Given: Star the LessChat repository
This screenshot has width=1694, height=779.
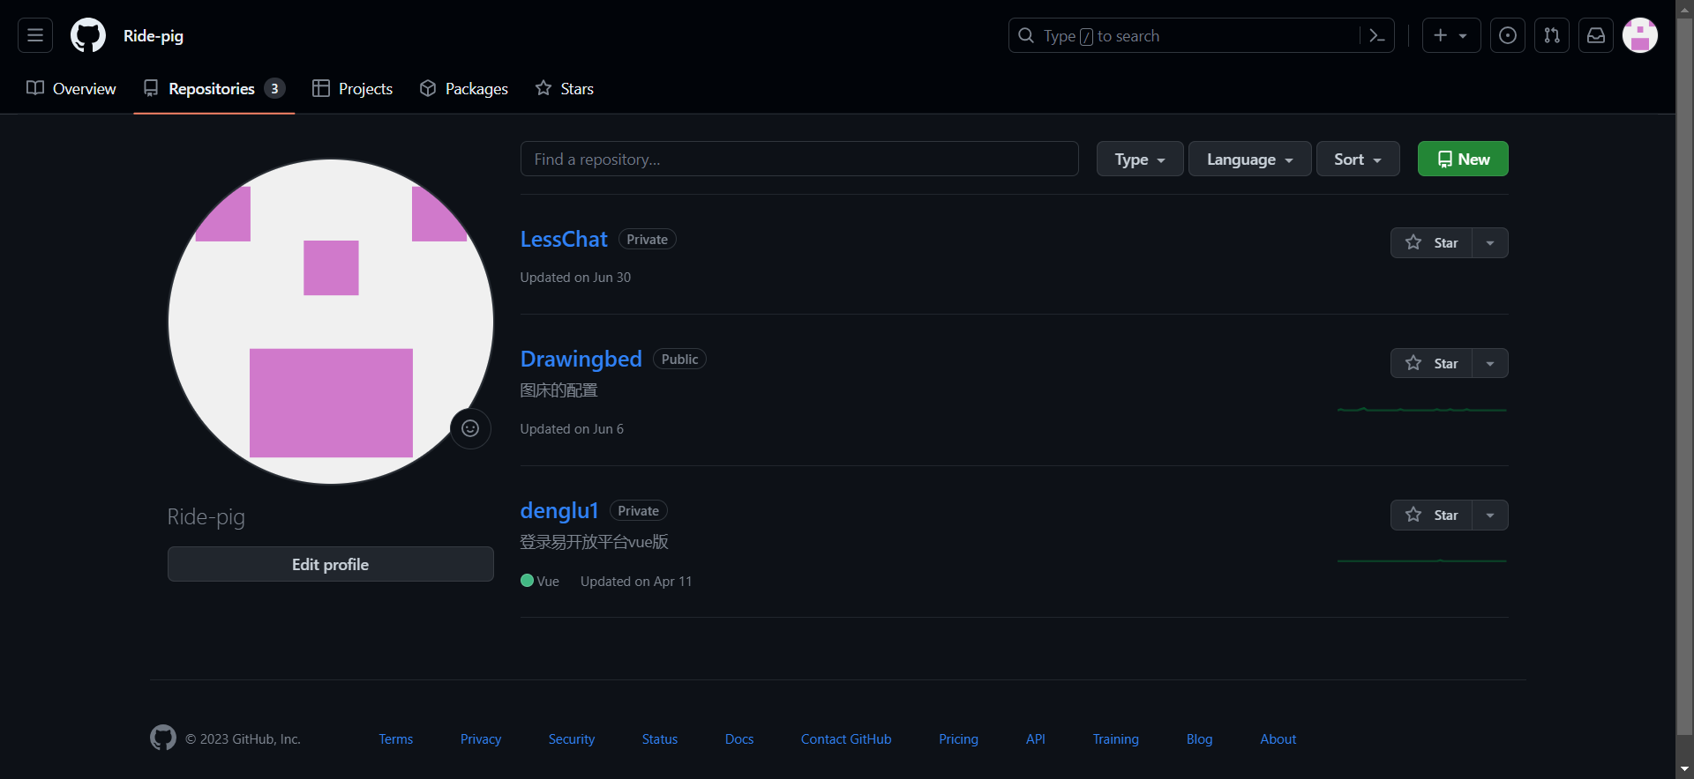Looking at the screenshot, I should [x=1431, y=242].
